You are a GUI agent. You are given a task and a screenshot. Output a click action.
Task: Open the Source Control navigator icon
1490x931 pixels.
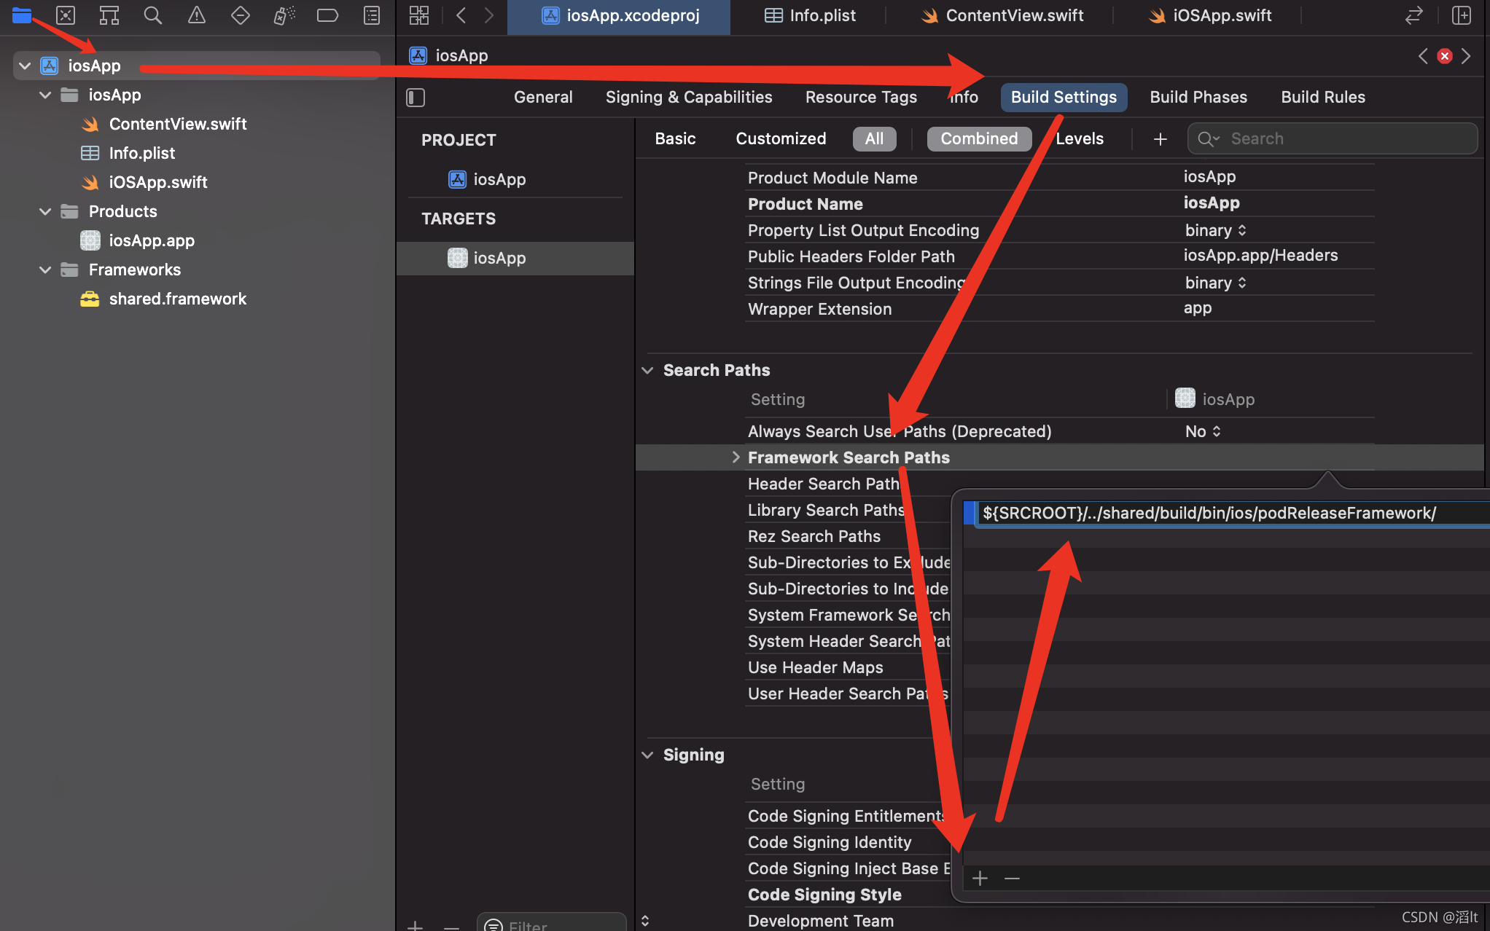[66, 15]
